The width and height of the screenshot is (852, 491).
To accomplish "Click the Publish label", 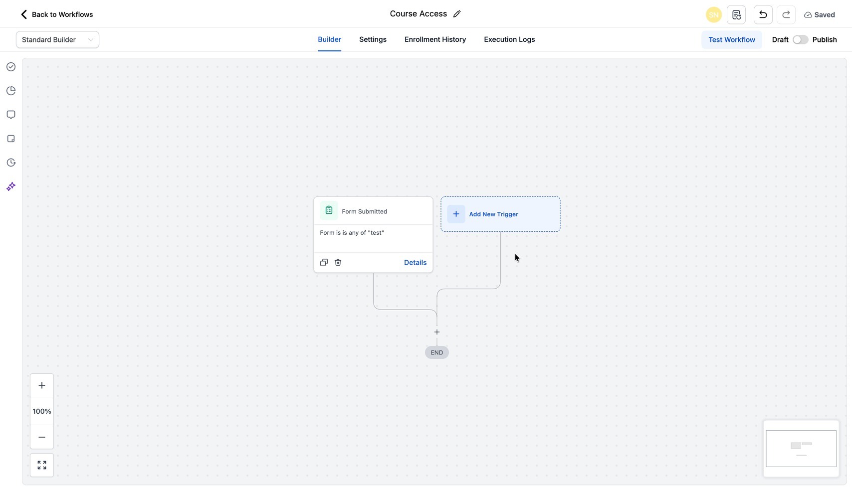I will (x=825, y=40).
